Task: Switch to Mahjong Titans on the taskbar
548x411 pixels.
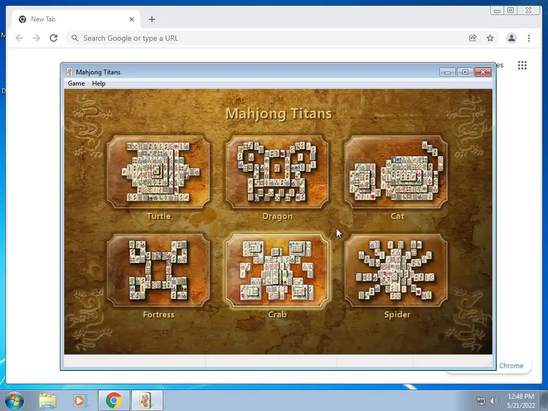Action: click(x=147, y=400)
